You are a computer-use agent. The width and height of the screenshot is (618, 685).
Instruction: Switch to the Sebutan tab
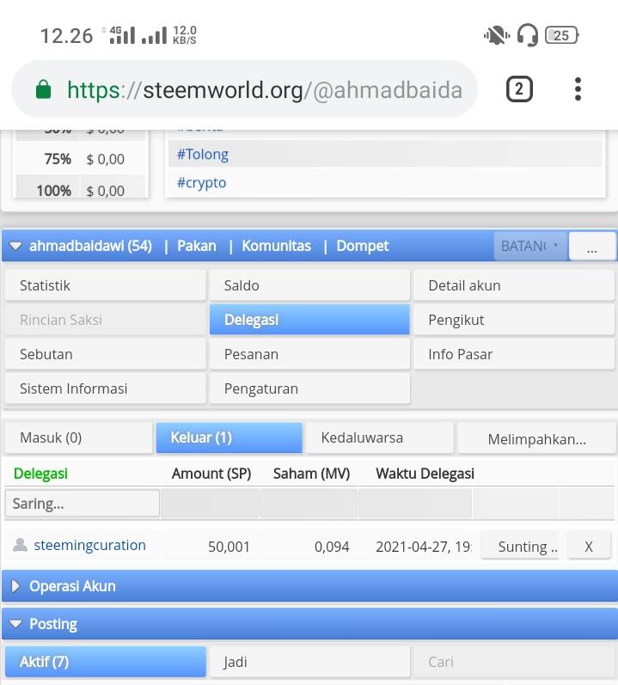click(x=105, y=354)
